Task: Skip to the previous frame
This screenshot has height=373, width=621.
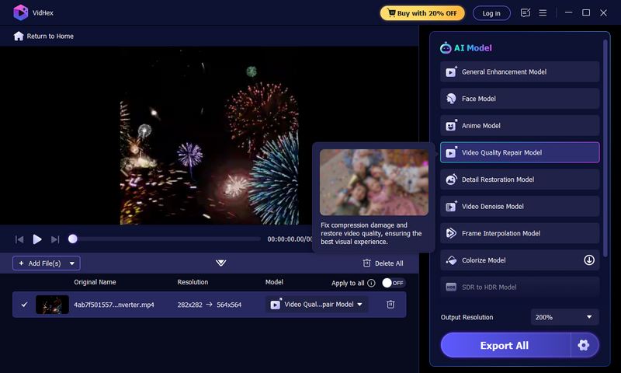Action: (19, 239)
